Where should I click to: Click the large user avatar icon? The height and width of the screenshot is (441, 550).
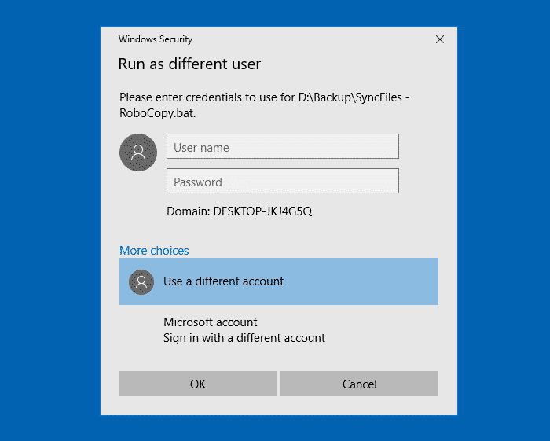pyautogui.click(x=138, y=153)
